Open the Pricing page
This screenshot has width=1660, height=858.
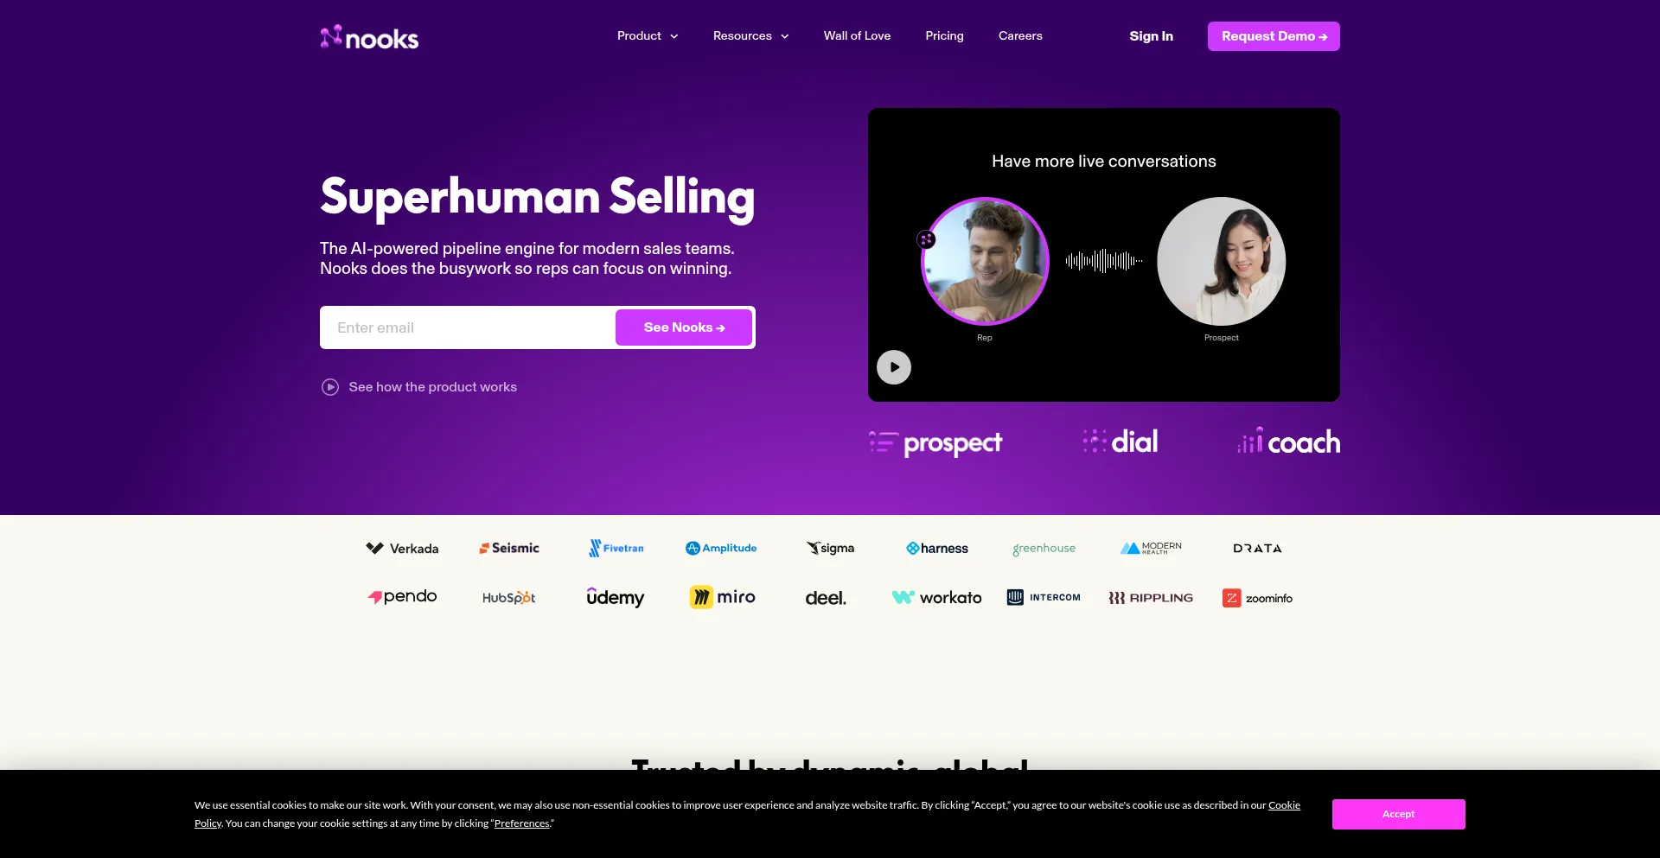(x=944, y=36)
